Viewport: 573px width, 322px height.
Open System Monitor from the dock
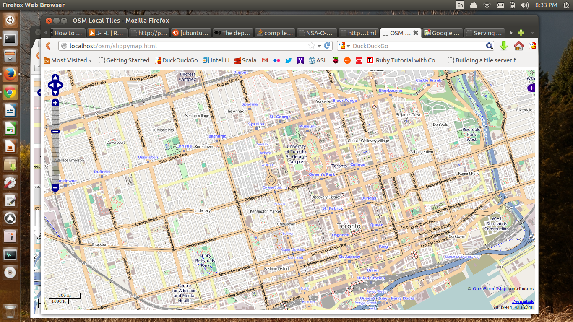(x=10, y=254)
